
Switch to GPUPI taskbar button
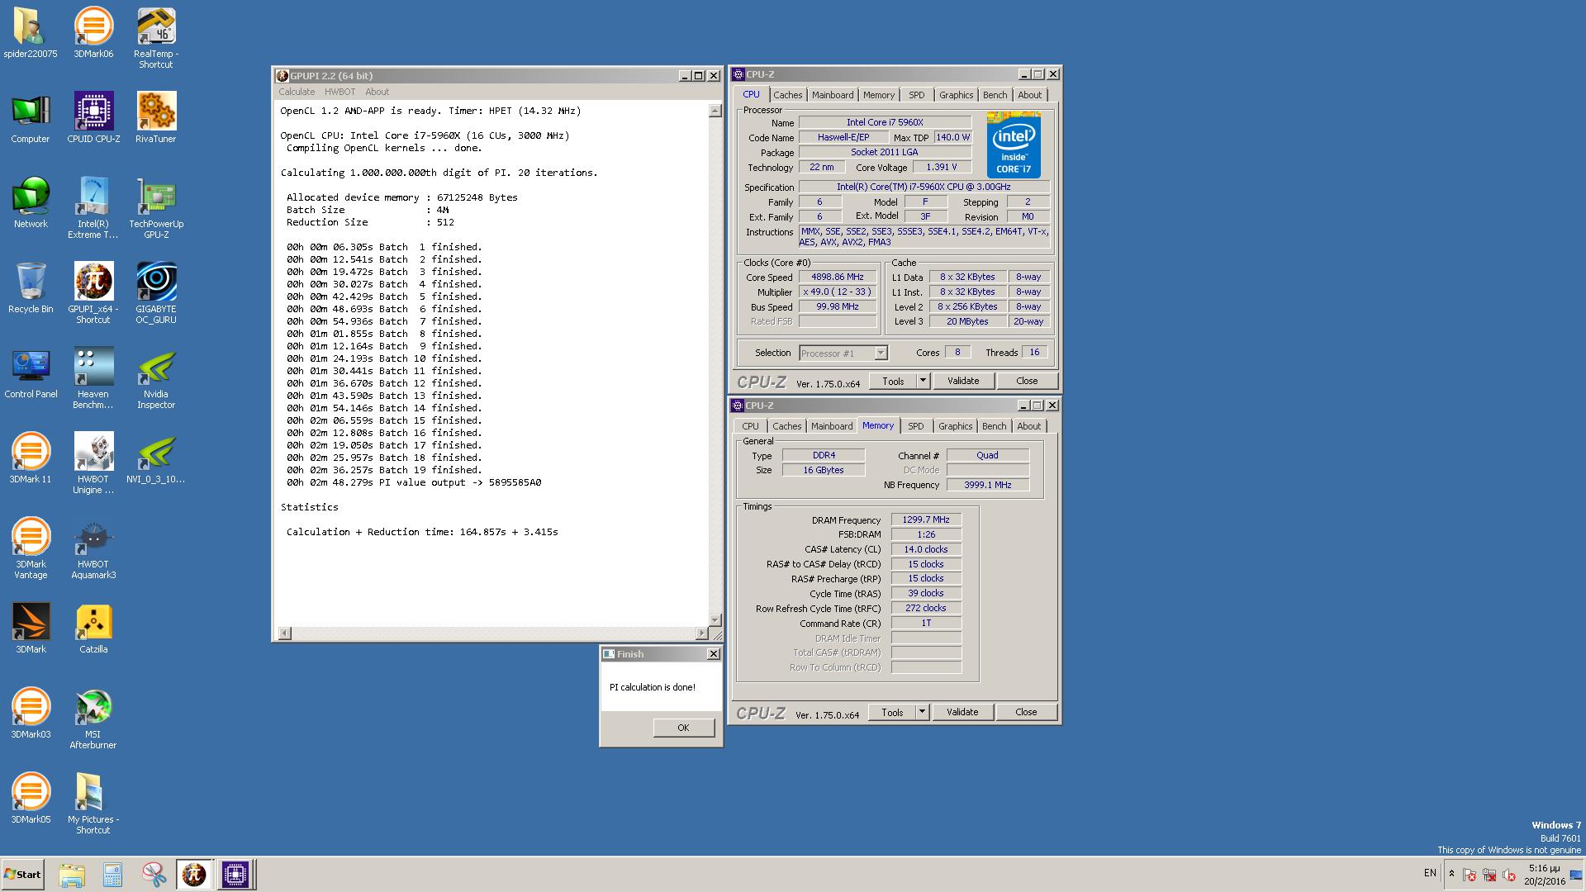[x=194, y=875]
